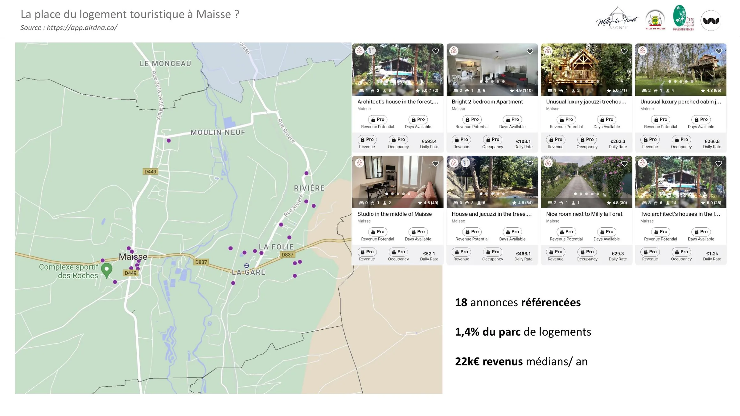Click Airbnb badge on Two architect's houses card

click(x=642, y=163)
